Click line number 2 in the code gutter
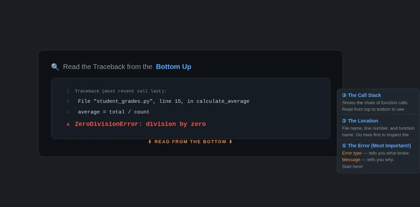420x207 pixels. tap(68, 101)
